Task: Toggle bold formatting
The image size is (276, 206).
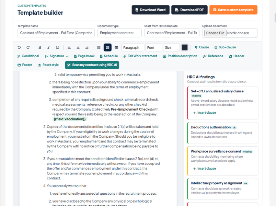Action: coord(40,47)
